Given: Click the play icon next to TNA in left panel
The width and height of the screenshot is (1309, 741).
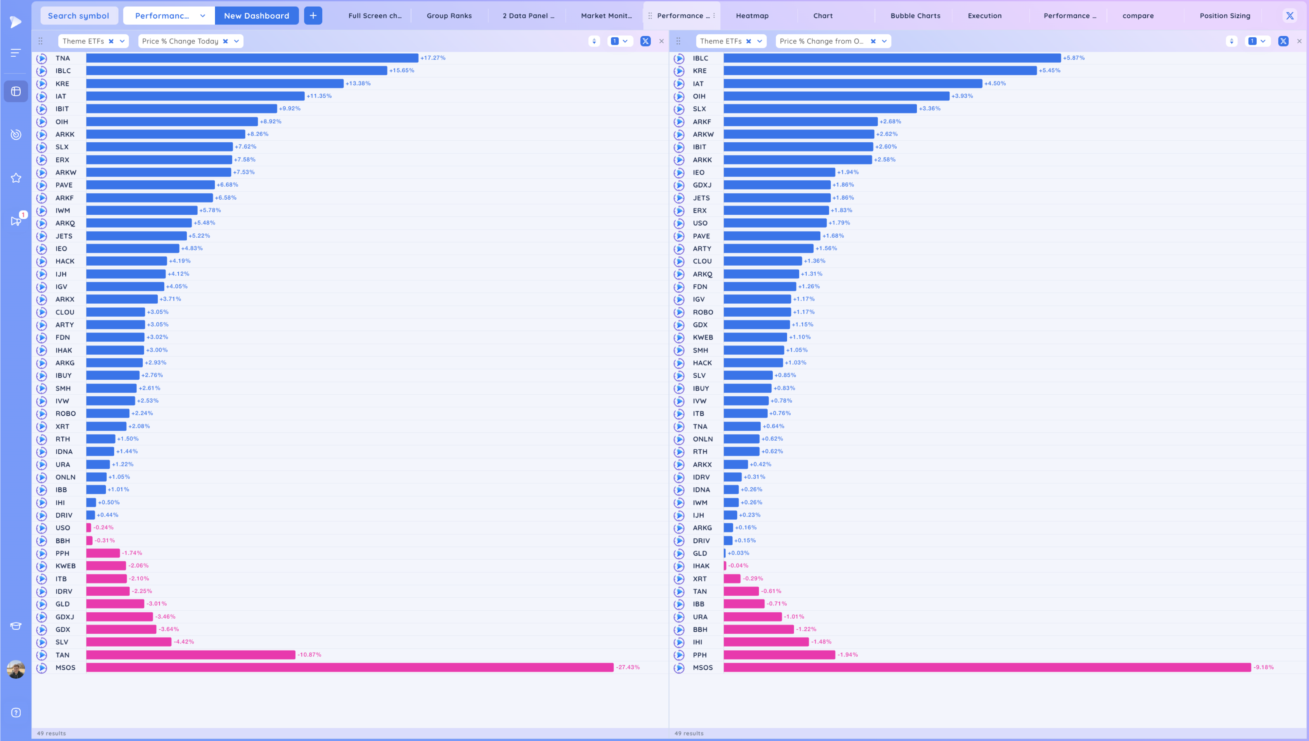Looking at the screenshot, I should [x=42, y=58].
